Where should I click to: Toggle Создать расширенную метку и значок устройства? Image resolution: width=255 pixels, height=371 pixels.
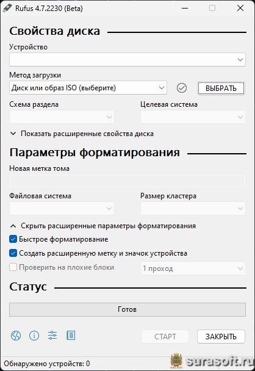point(13,253)
